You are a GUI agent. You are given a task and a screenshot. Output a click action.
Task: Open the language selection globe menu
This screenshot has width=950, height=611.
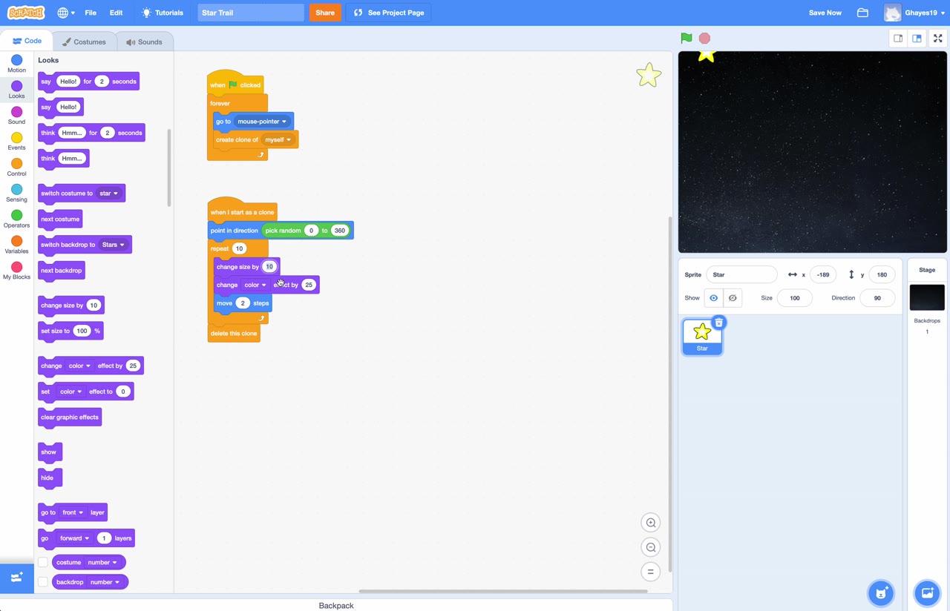coord(64,12)
